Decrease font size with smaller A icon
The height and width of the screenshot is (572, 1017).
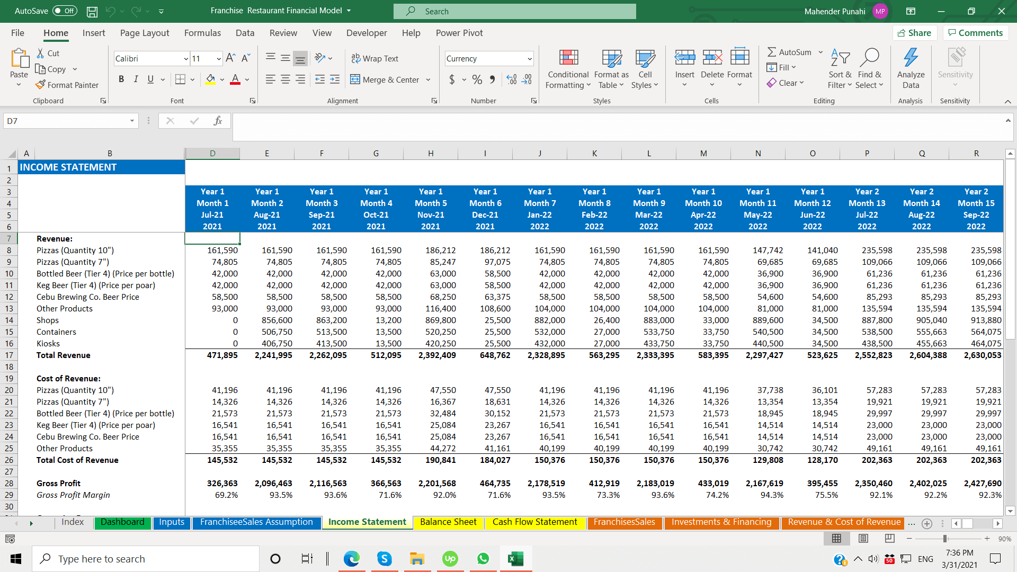coord(246,58)
